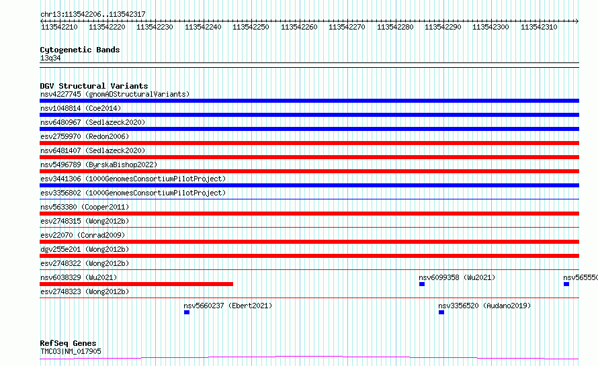Click the blue bar of nsv4227745

pyautogui.click(x=309, y=101)
